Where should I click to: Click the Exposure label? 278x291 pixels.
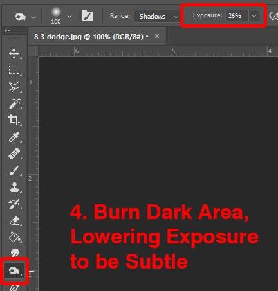[x=207, y=15]
